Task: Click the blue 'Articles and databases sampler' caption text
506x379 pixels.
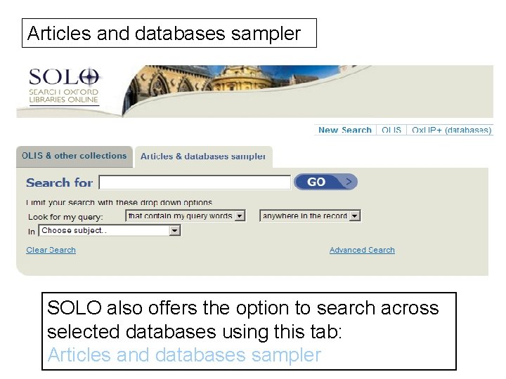Action: coord(184,355)
